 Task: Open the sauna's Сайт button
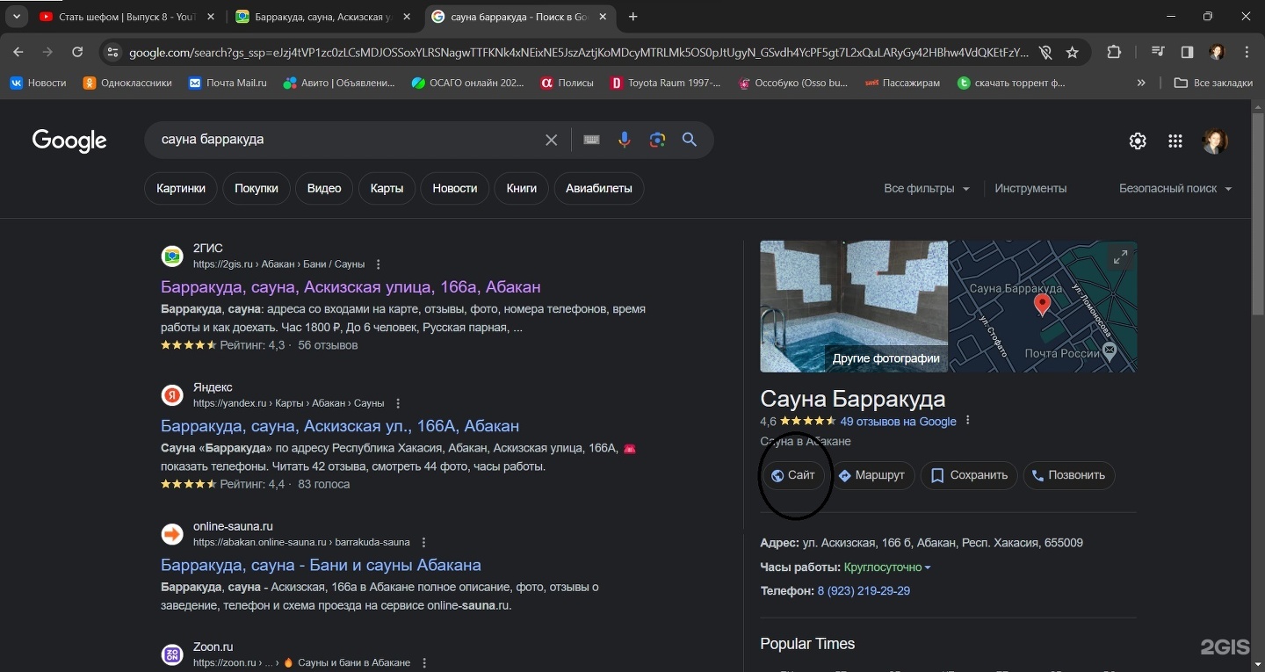click(793, 475)
